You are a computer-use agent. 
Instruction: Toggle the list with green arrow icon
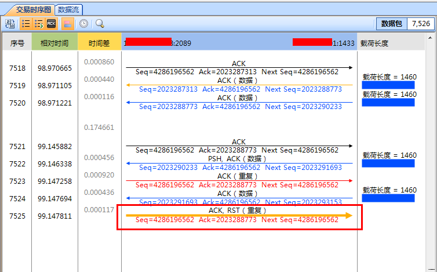point(39,24)
